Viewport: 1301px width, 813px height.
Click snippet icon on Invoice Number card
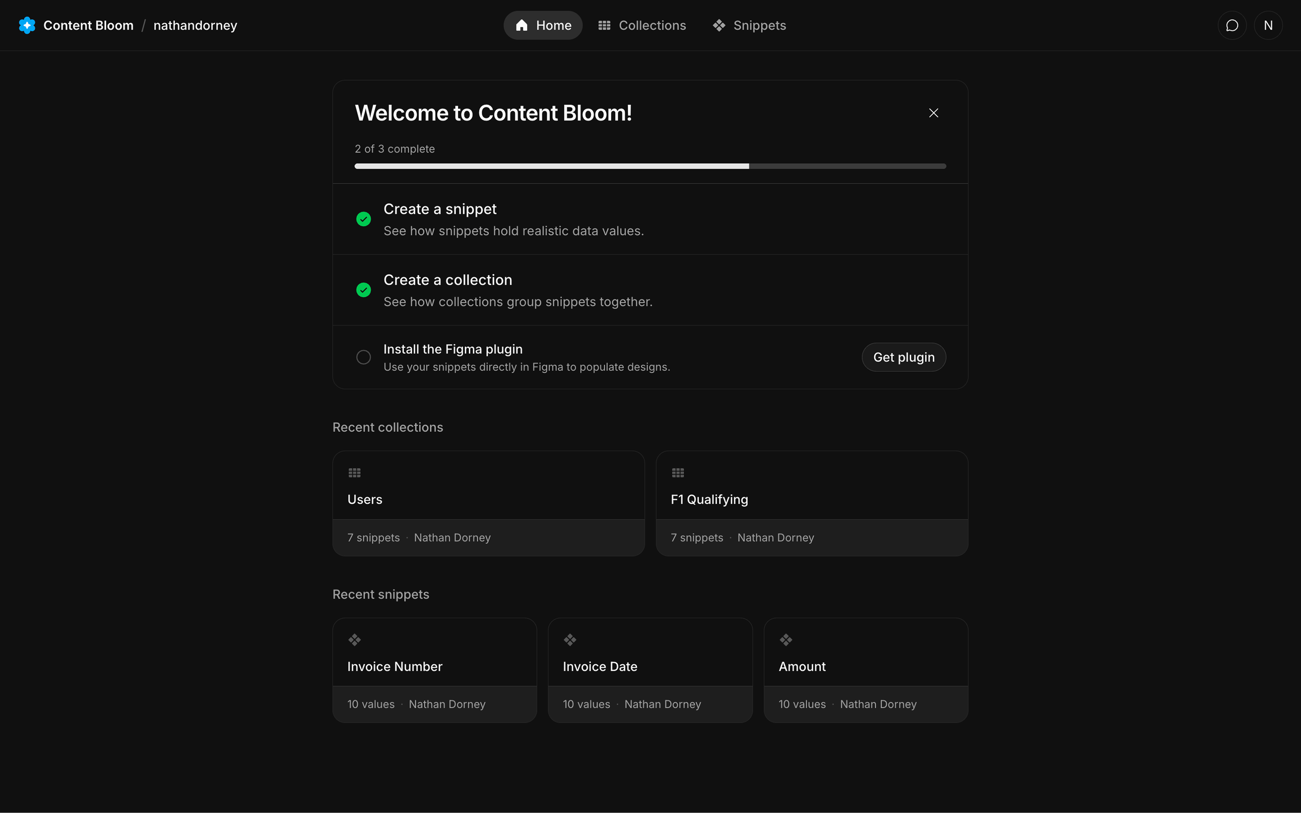pos(354,640)
